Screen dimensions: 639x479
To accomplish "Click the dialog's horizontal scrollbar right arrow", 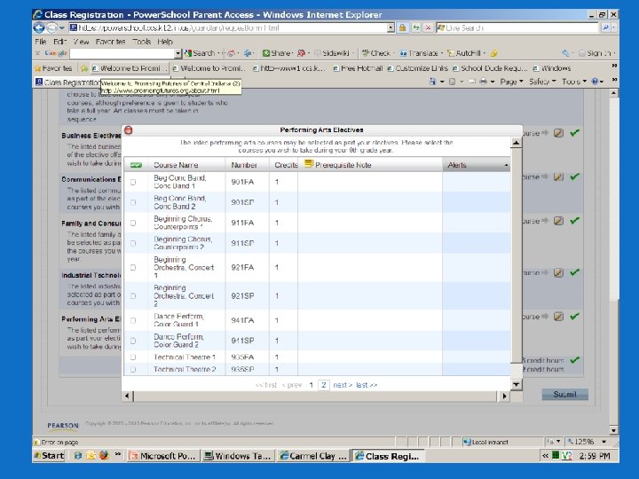I will click(x=504, y=396).
